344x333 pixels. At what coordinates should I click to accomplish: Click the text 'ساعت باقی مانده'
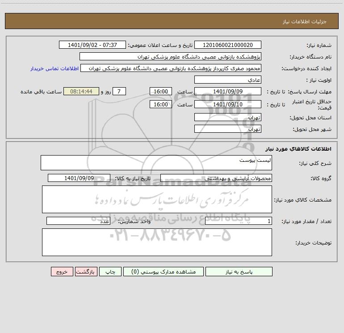pyautogui.click(x=41, y=92)
